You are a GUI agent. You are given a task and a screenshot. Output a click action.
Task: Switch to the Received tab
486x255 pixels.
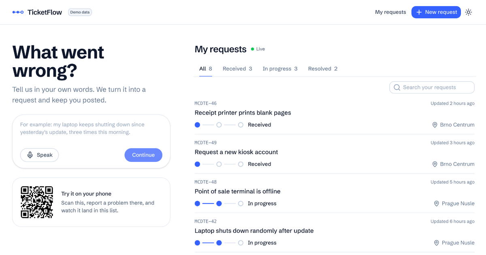pyautogui.click(x=237, y=69)
